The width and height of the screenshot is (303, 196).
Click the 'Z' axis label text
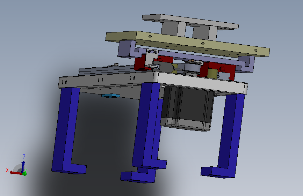click(x=24, y=157)
